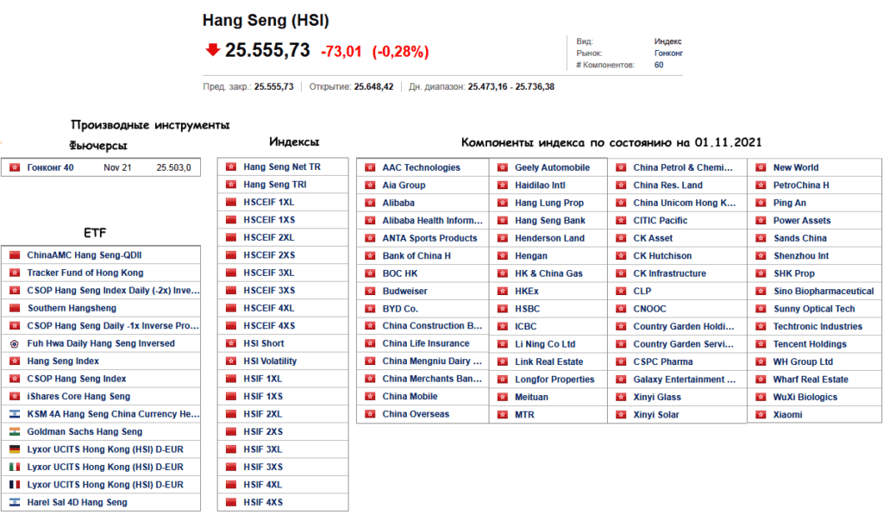Click the Hang Seng (HSI) title heading
Image resolution: width=883 pixels, height=515 pixels.
click(266, 20)
